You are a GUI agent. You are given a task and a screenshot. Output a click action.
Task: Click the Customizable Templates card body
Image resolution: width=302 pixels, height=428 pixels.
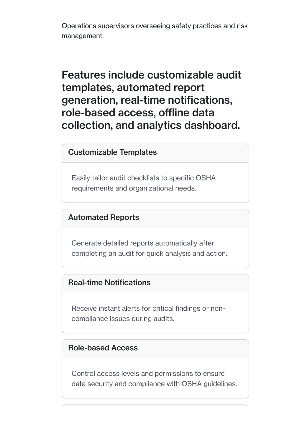[155, 183]
